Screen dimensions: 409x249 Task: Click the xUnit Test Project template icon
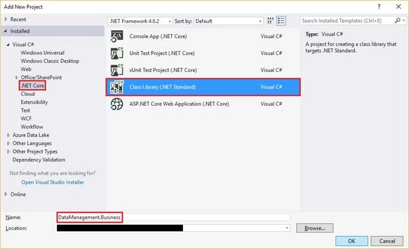tap(117, 70)
